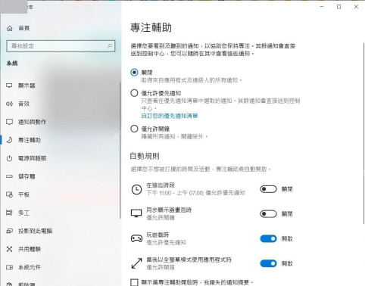Click inside the 尋找設定 search field

point(61,46)
